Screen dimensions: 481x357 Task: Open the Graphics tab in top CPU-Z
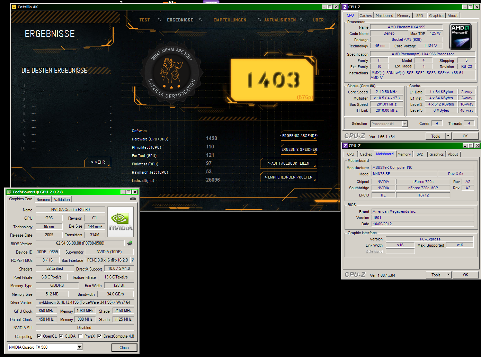pyautogui.click(x=436, y=16)
